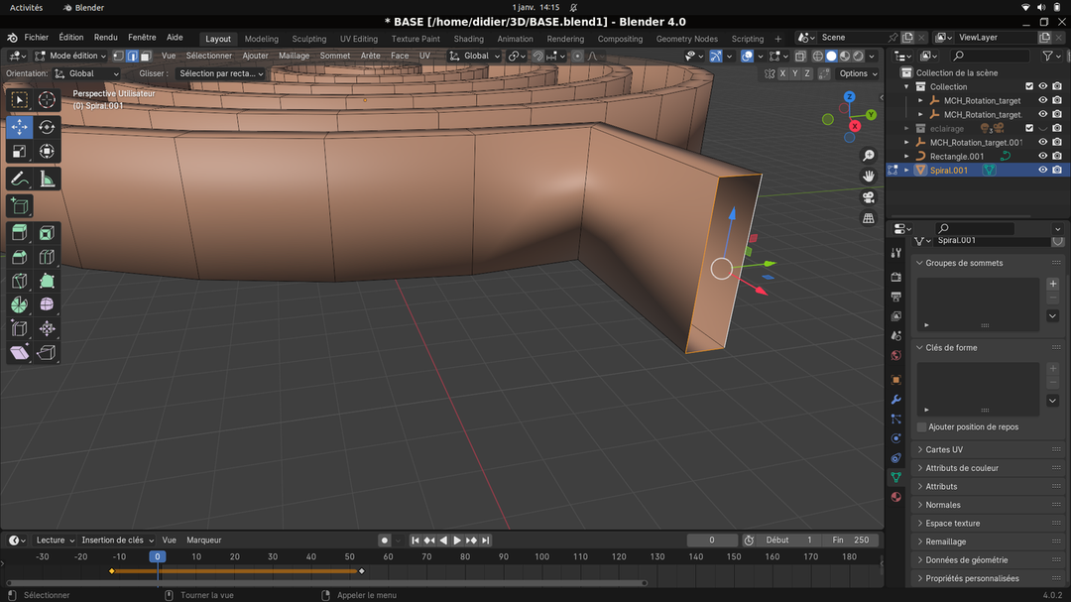Toggle visibility of Rectangle.001 object
The width and height of the screenshot is (1071, 602).
[1042, 156]
